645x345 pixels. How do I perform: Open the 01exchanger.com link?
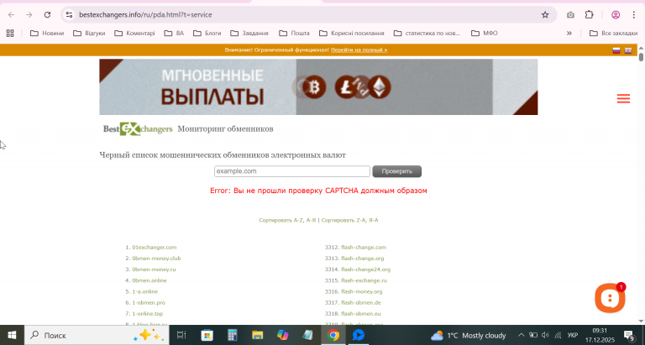click(155, 247)
